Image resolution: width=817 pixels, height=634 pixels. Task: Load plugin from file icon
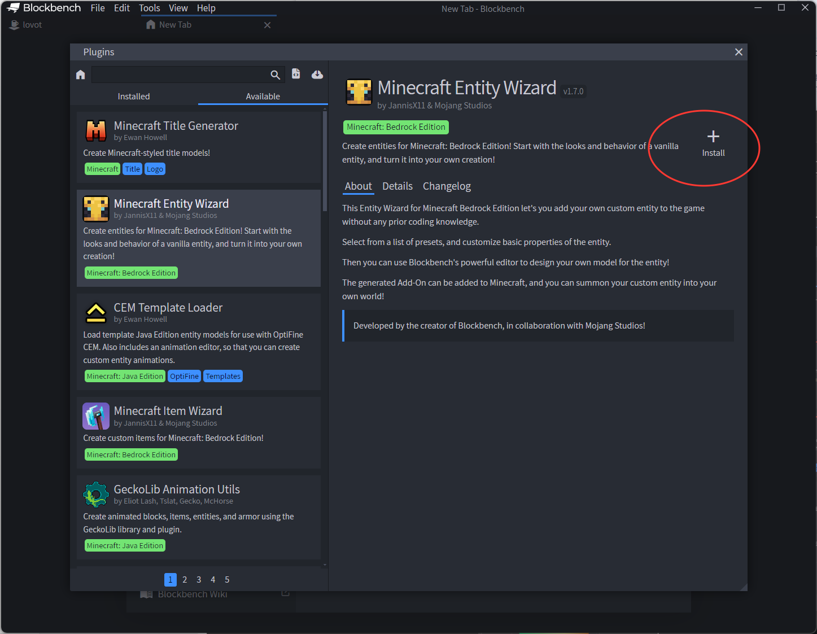pos(296,74)
